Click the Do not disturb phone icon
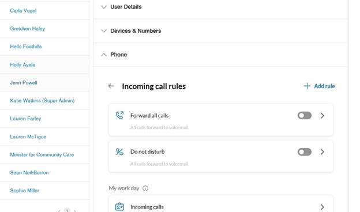Screen dimensions: 360x212 [x=119, y=152]
